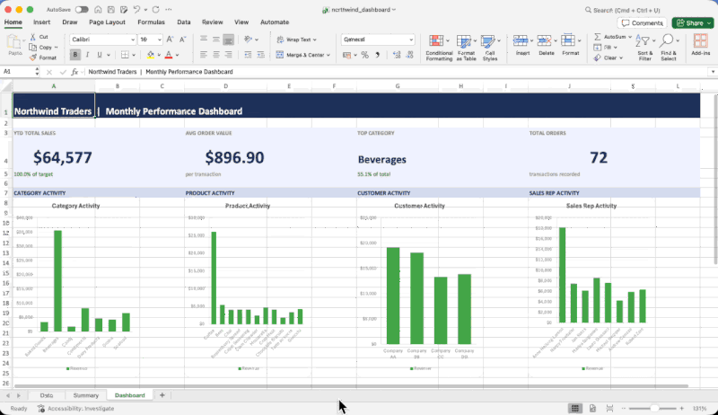
Task: Open Conditional Formatting menu
Action: pos(439,48)
